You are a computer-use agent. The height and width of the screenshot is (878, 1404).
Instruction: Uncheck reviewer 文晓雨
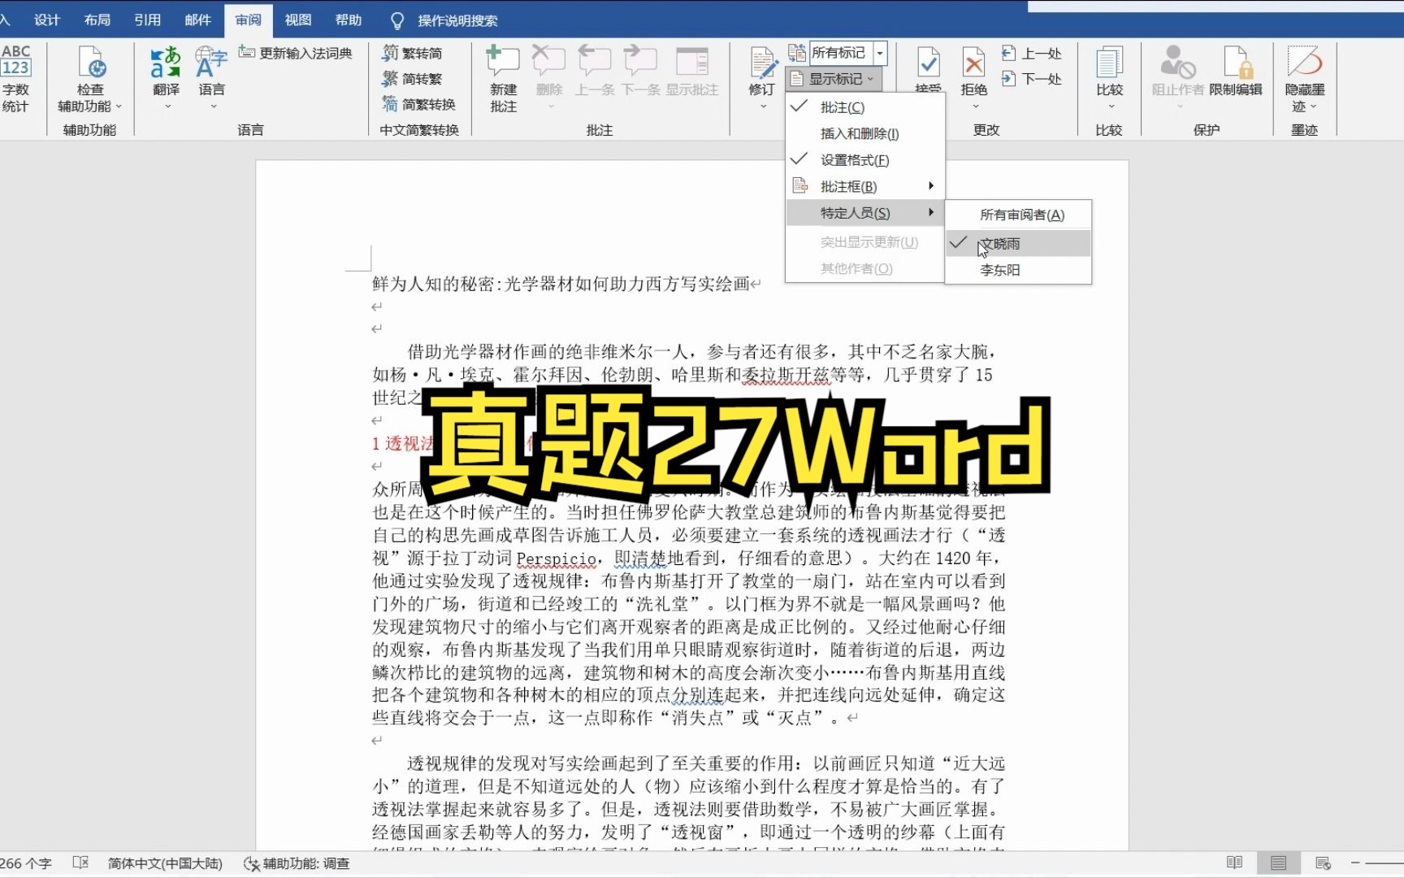pyautogui.click(x=1019, y=243)
